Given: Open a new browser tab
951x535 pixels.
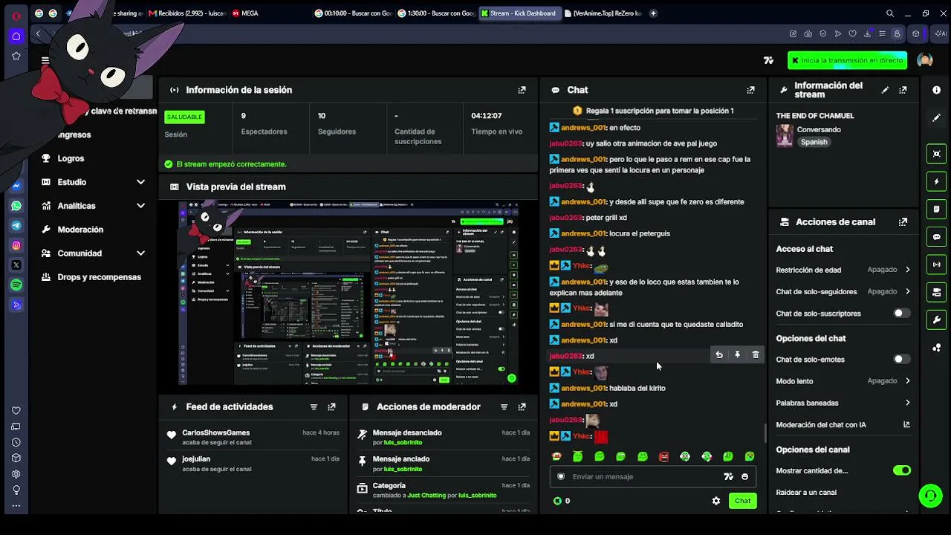Looking at the screenshot, I should point(653,13).
